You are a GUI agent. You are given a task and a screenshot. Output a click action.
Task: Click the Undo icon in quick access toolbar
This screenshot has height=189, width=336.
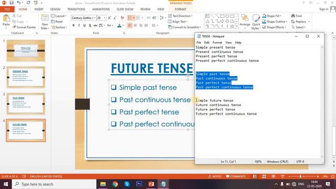click(x=19, y=3)
